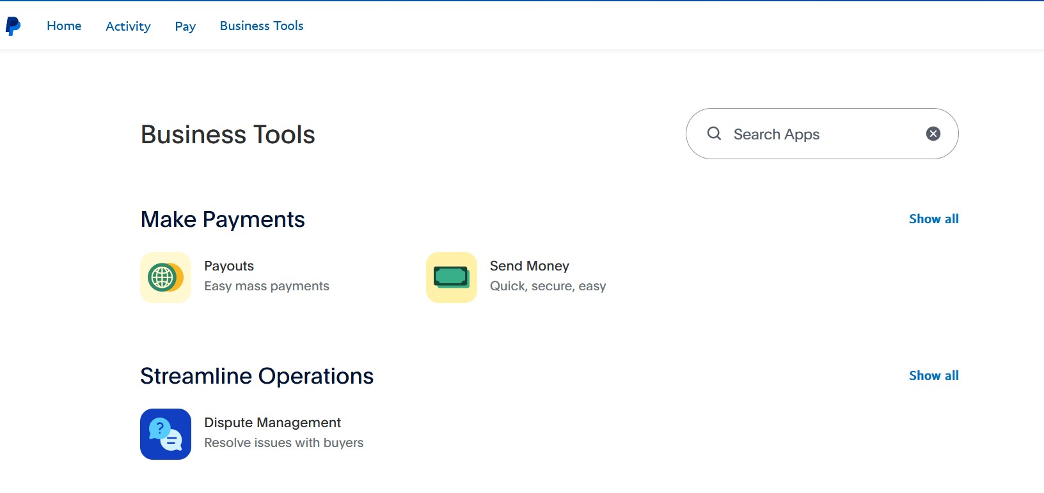Image resolution: width=1044 pixels, height=493 pixels.
Task: Open the Dispute Management chat icon
Action: 166,434
